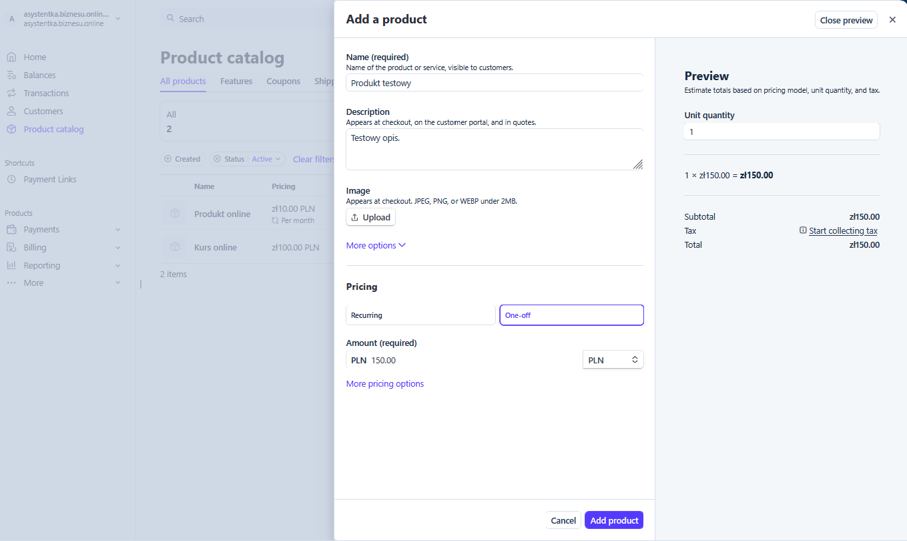
Task: Close the Add a product dialog
Action: point(892,20)
